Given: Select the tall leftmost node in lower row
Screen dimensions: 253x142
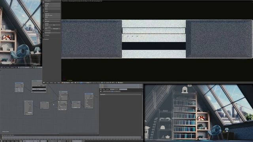Looking at the screenshot, I should point(28,108).
